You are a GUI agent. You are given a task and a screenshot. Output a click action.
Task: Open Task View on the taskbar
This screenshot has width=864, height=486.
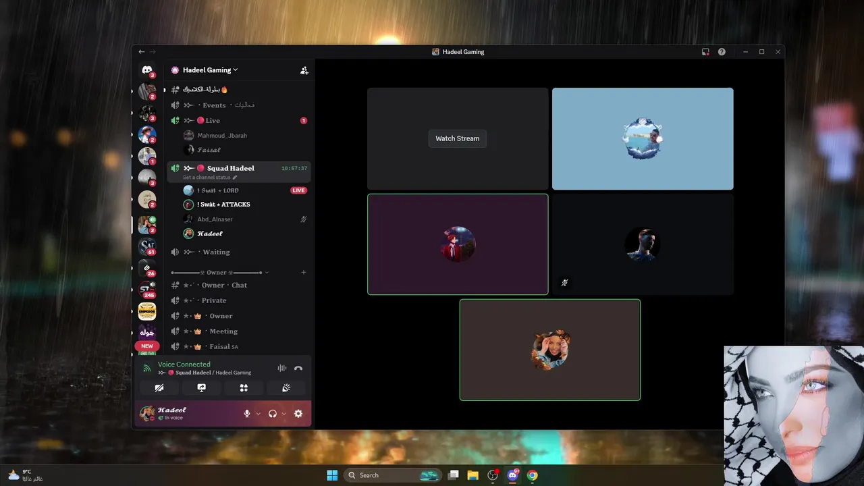454,475
